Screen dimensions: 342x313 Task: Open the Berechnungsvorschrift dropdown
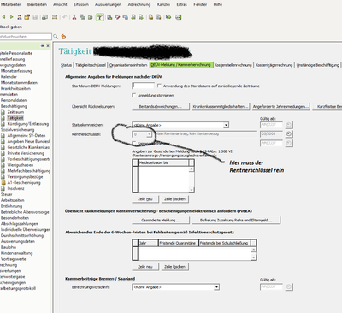click(217, 287)
